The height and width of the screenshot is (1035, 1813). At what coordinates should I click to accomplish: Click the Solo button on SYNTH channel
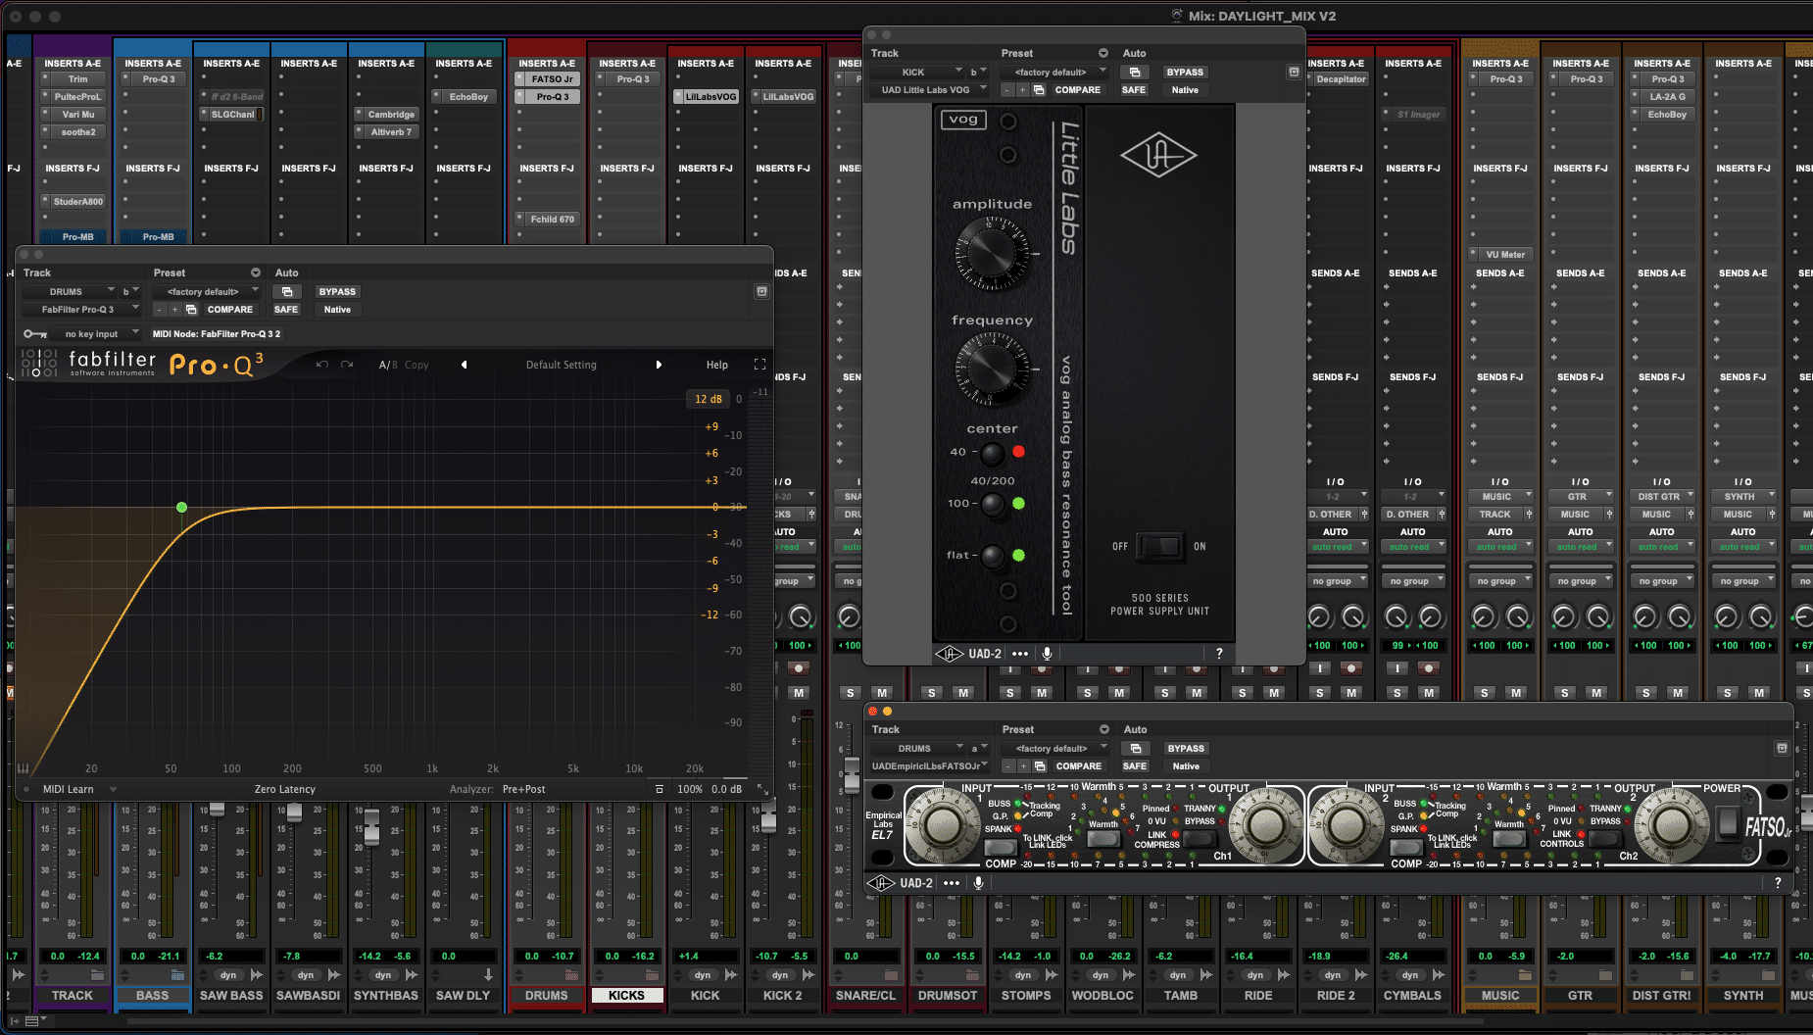tap(1728, 693)
